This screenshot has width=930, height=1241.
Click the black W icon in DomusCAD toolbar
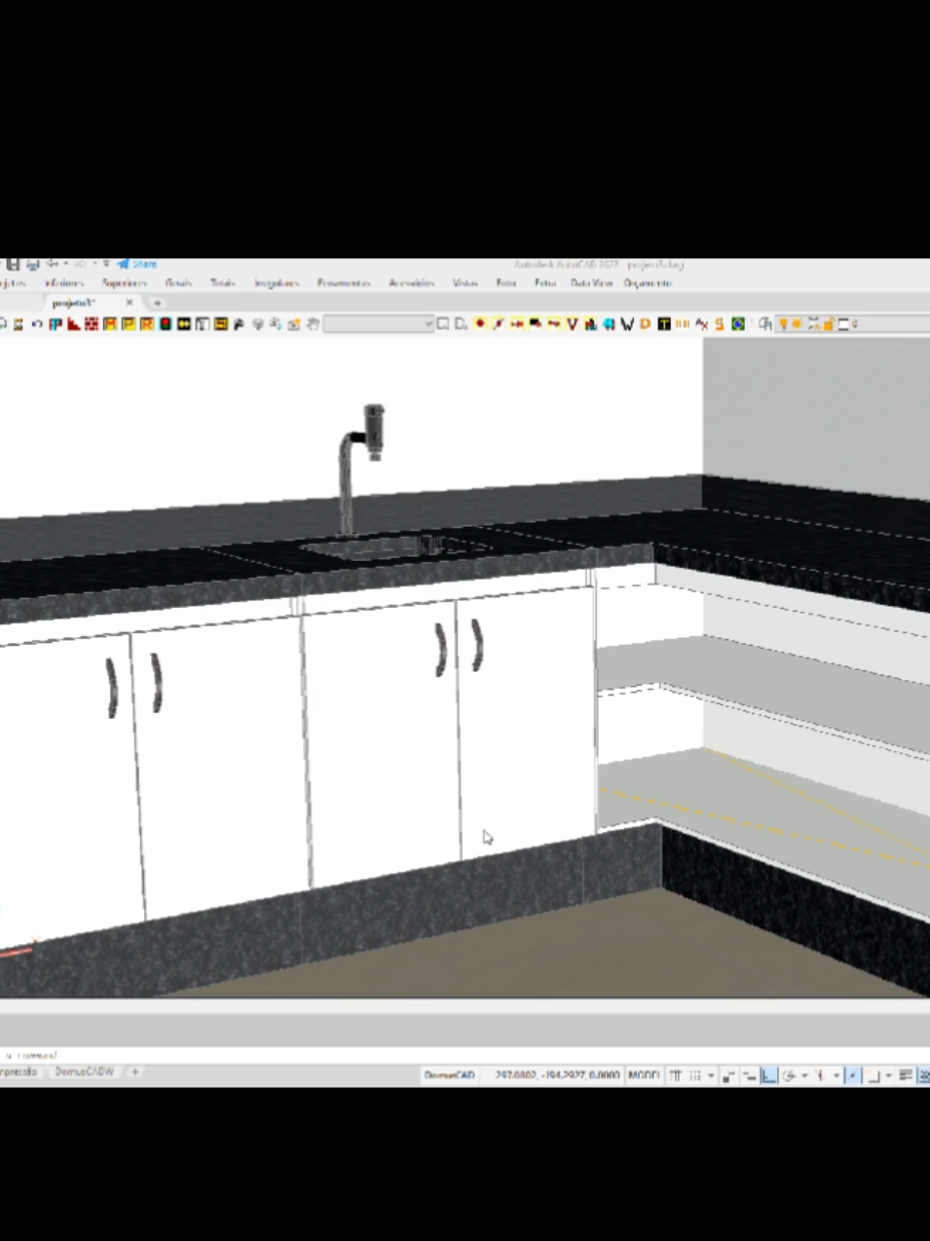click(627, 324)
